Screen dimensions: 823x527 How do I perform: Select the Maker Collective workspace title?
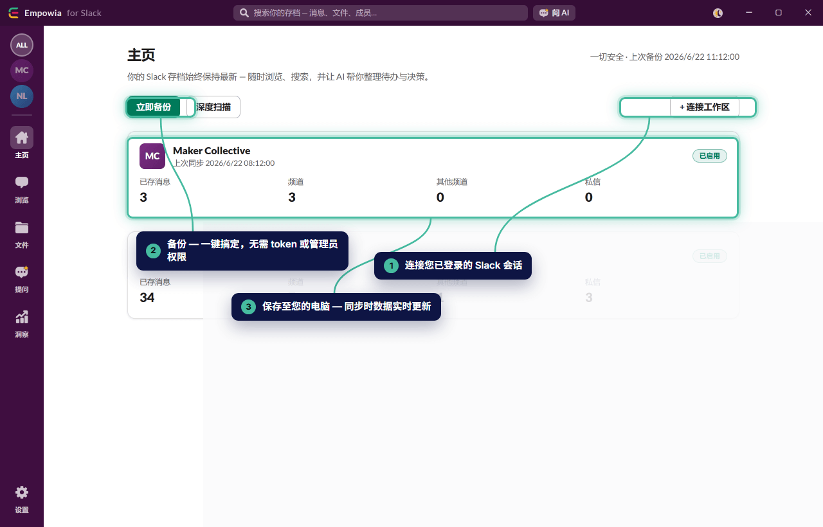[212, 151]
